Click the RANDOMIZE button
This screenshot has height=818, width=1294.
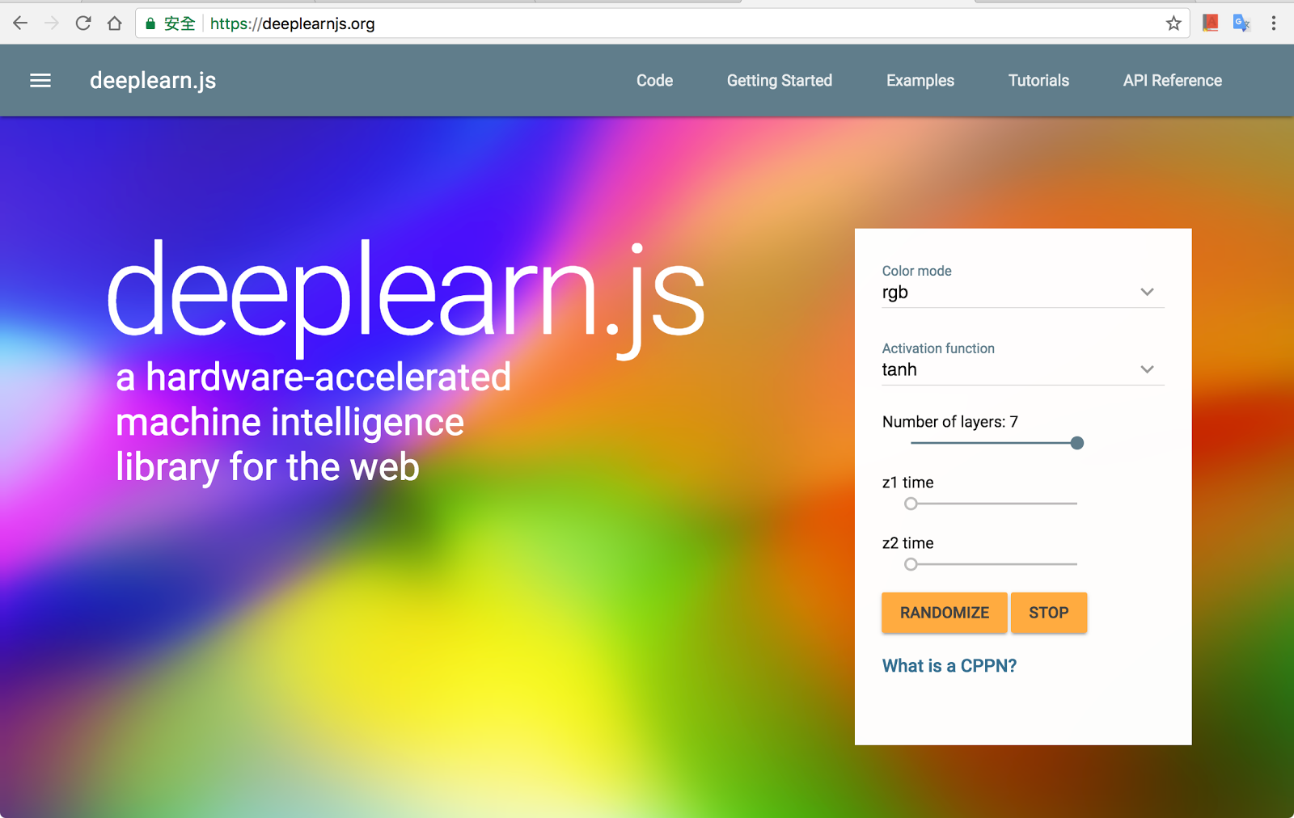[945, 613]
